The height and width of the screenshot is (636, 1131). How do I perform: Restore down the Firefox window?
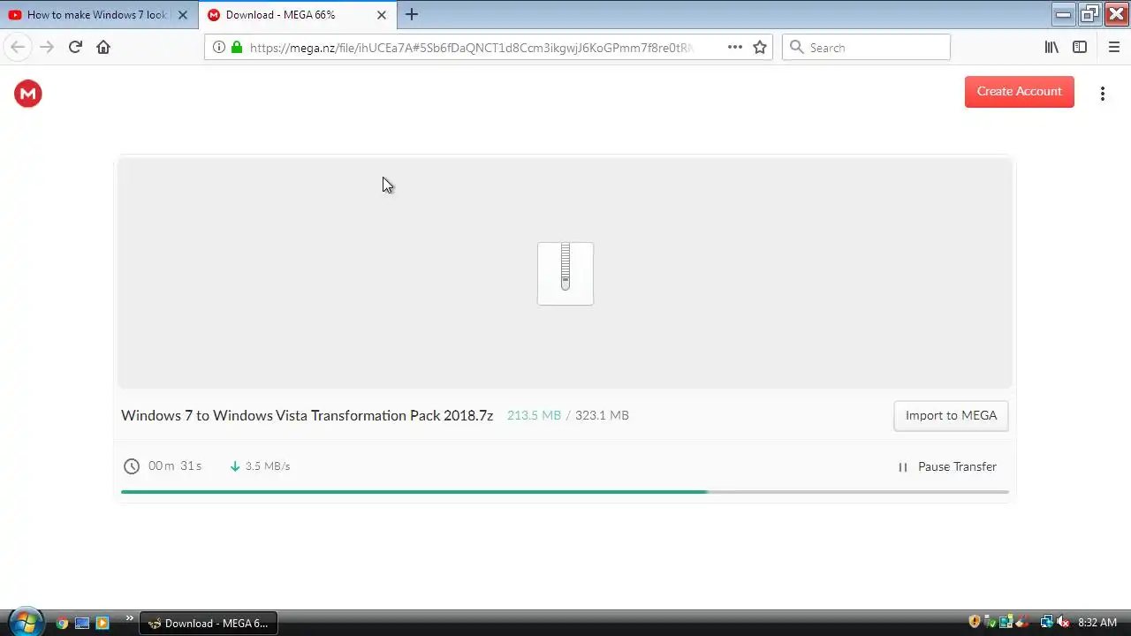coord(1089,13)
